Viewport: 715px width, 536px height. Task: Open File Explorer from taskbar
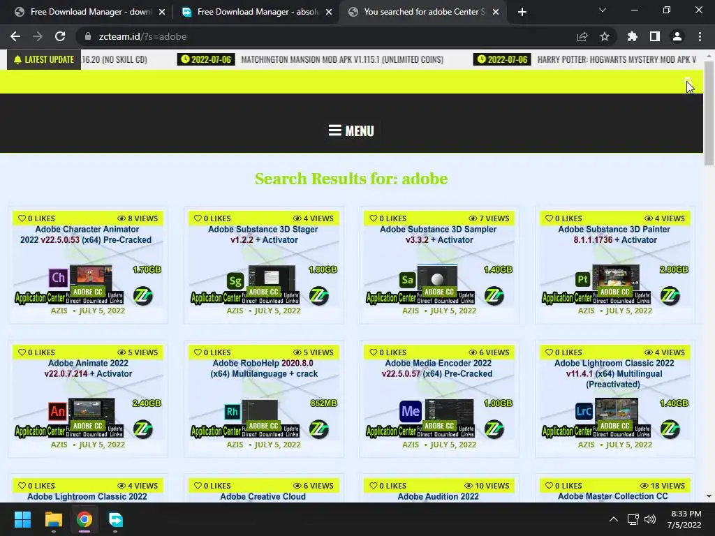click(x=53, y=519)
